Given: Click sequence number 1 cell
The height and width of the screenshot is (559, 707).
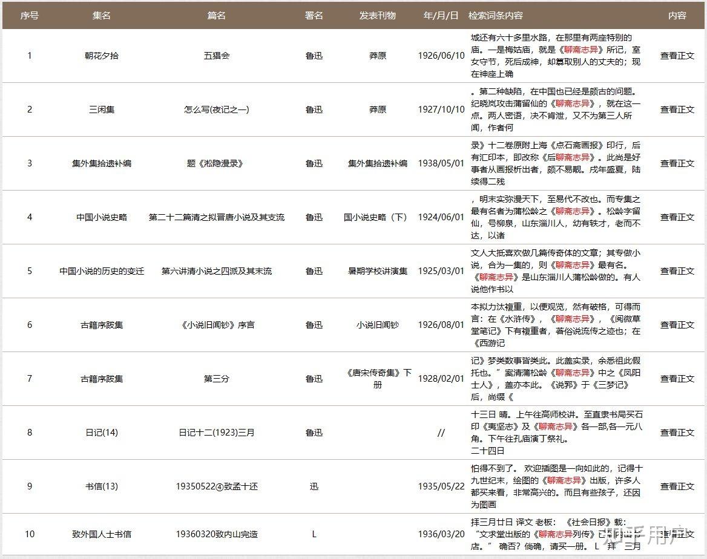Looking at the screenshot, I should [29, 56].
